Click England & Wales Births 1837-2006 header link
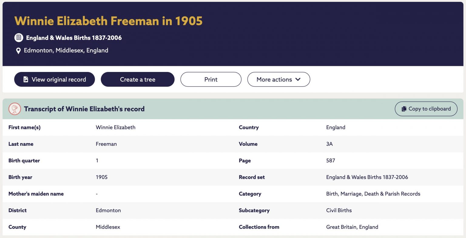The height and width of the screenshot is (238, 466). 74,38
